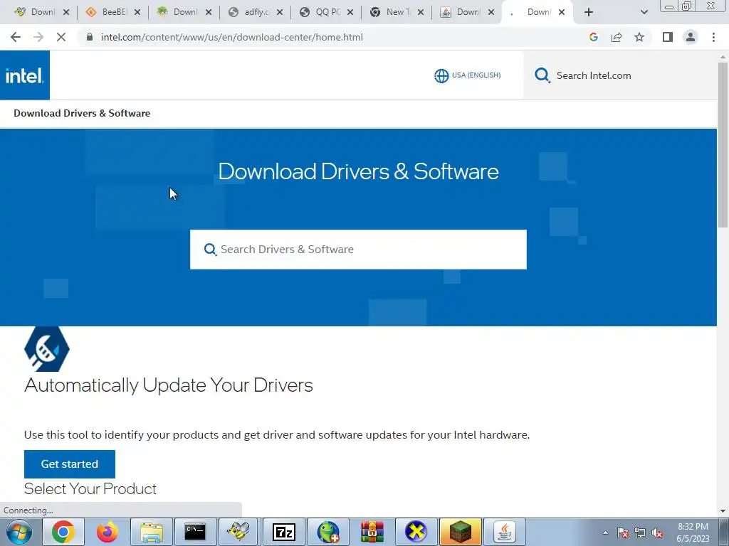
Task: Close the adfly tab
Action: [279, 12]
